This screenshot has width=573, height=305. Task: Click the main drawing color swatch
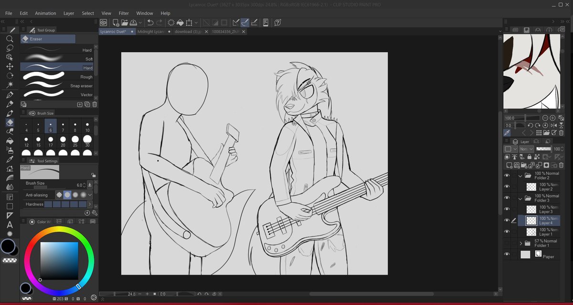click(x=8, y=246)
